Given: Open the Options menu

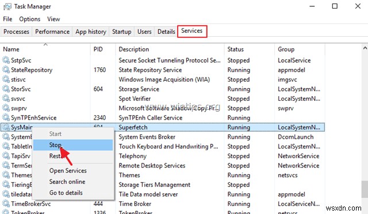Looking at the screenshot, I should (x=29, y=19).
